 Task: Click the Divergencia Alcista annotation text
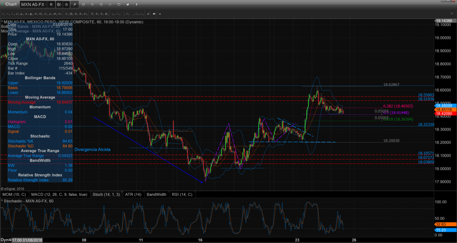[x=93, y=150]
